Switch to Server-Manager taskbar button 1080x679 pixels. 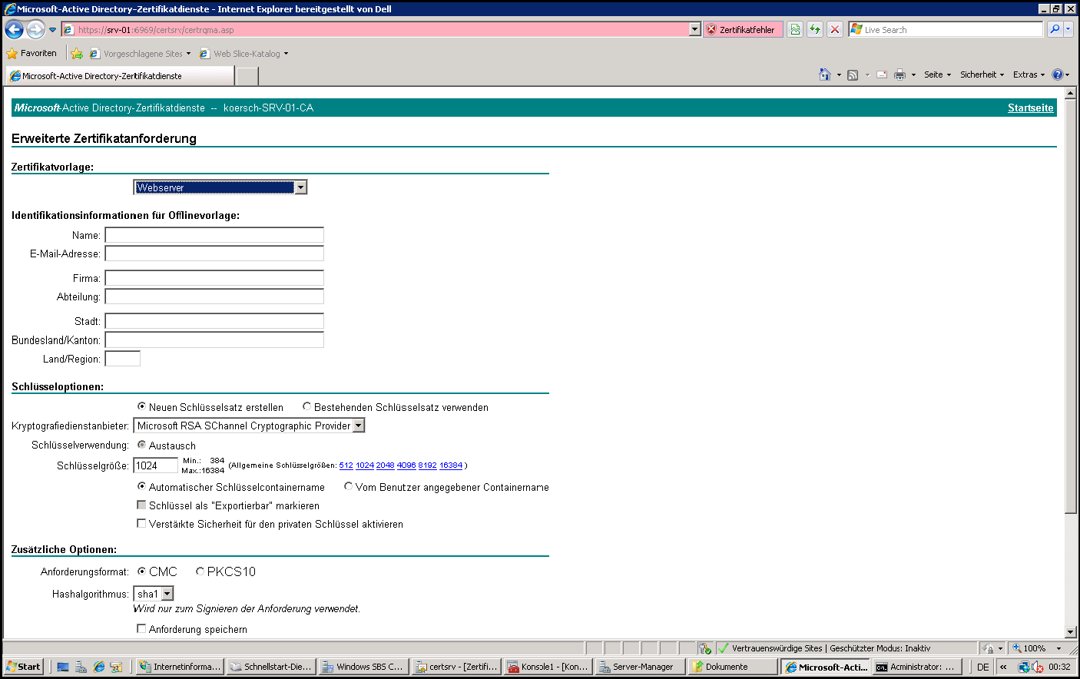pyautogui.click(x=640, y=667)
